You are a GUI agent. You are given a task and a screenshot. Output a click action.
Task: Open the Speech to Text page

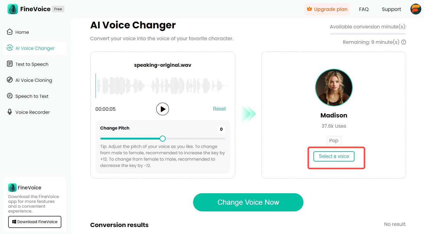point(32,96)
